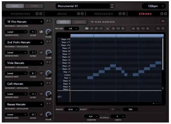171x124 pixels.
Task: Close the pattern editor with red X
Action: pyautogui.click(x=163, y=21)
